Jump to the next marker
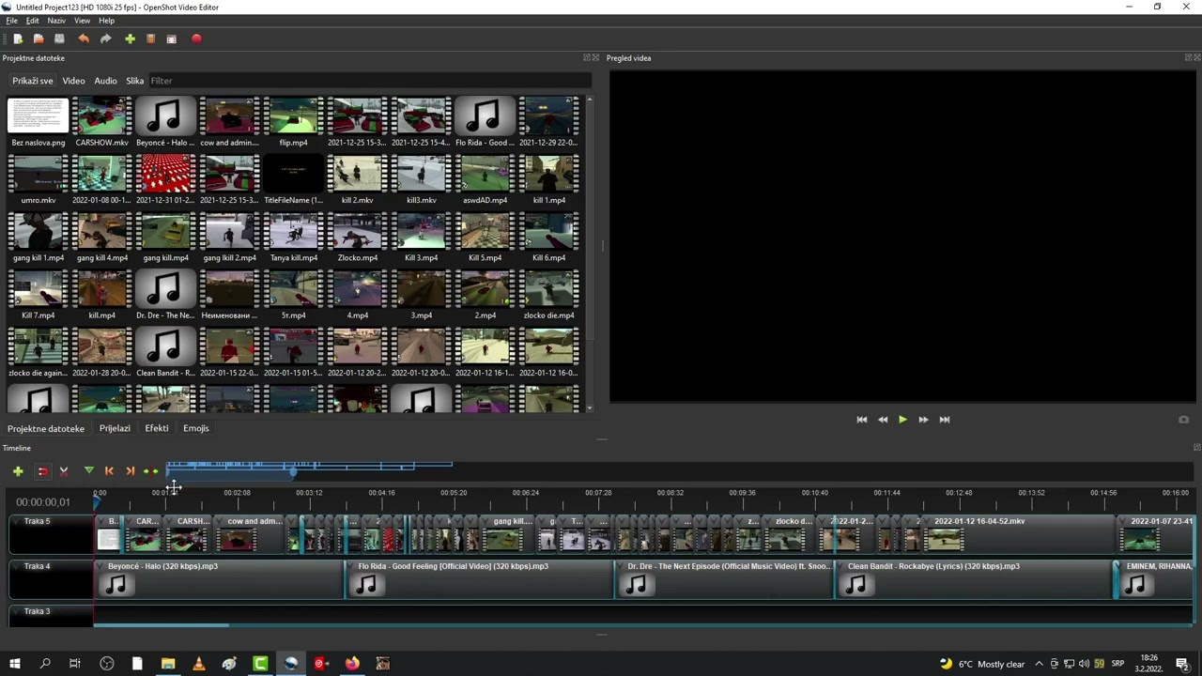The height and width of the screenshot is (676, 1202). [x=131, y=471]
